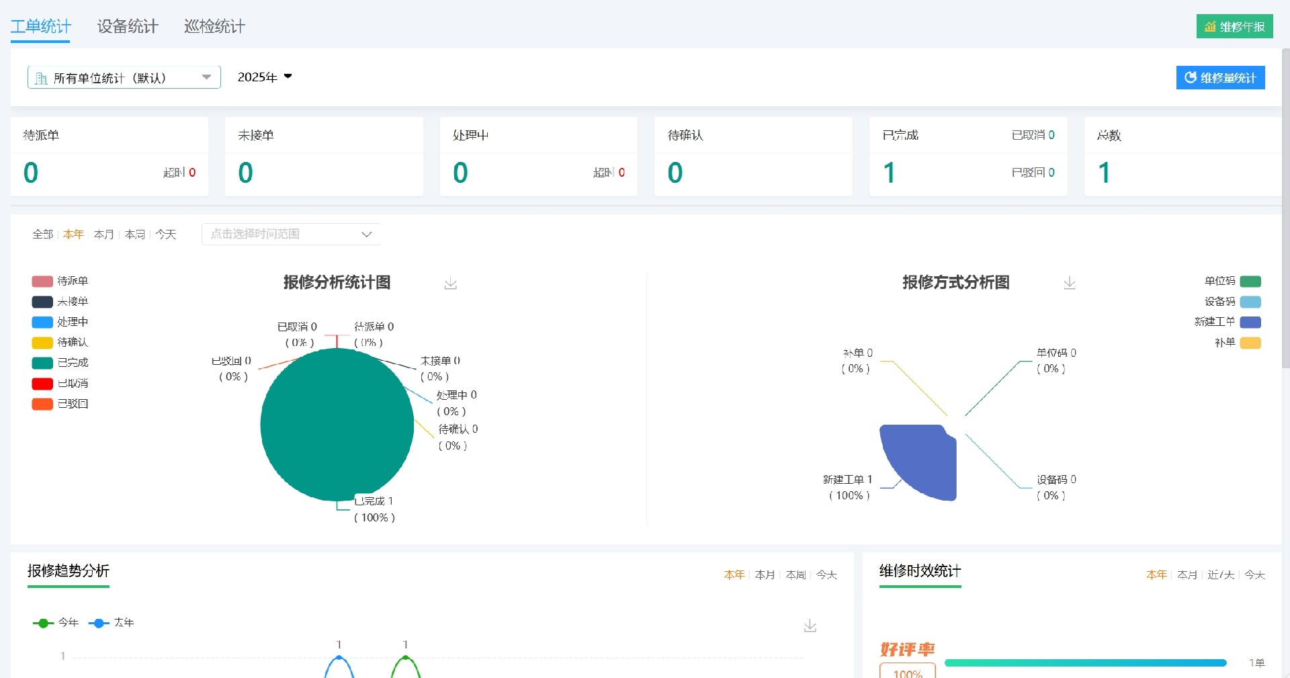
Task: Download the 报修趋势分析 chart data
Action: click(x=810, y=626)
